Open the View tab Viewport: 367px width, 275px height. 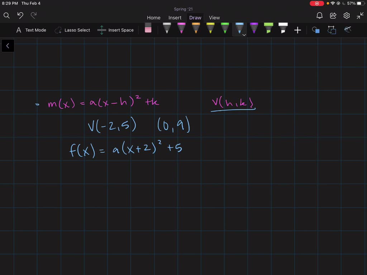pyautogui.click(x=214, y=18)
